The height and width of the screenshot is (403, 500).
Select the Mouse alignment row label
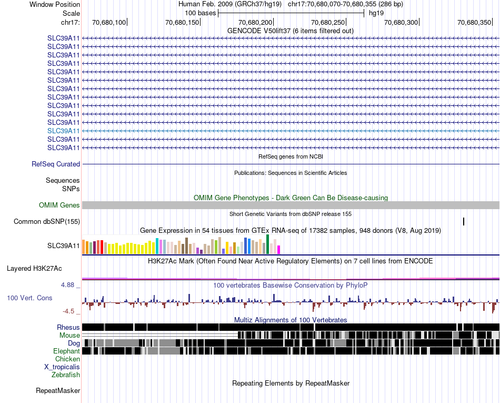[69, 336]
